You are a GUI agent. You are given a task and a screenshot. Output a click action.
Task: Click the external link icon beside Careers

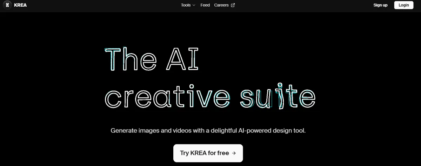(233, 5)
